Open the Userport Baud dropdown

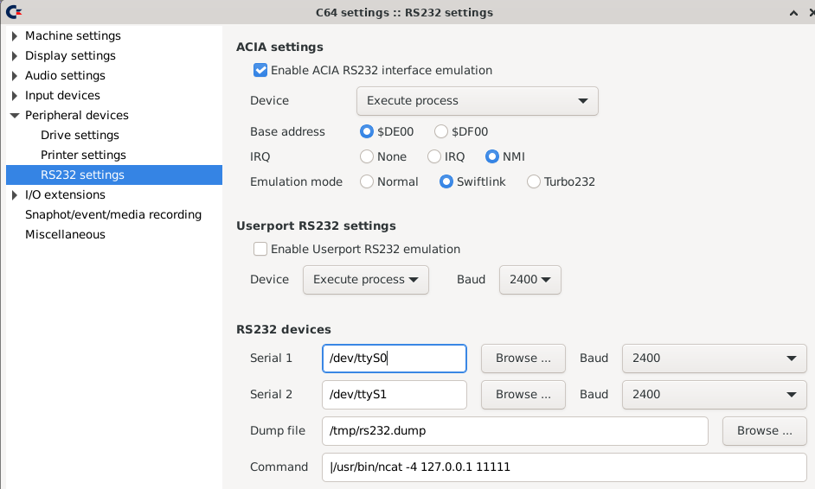coord(529,280)
